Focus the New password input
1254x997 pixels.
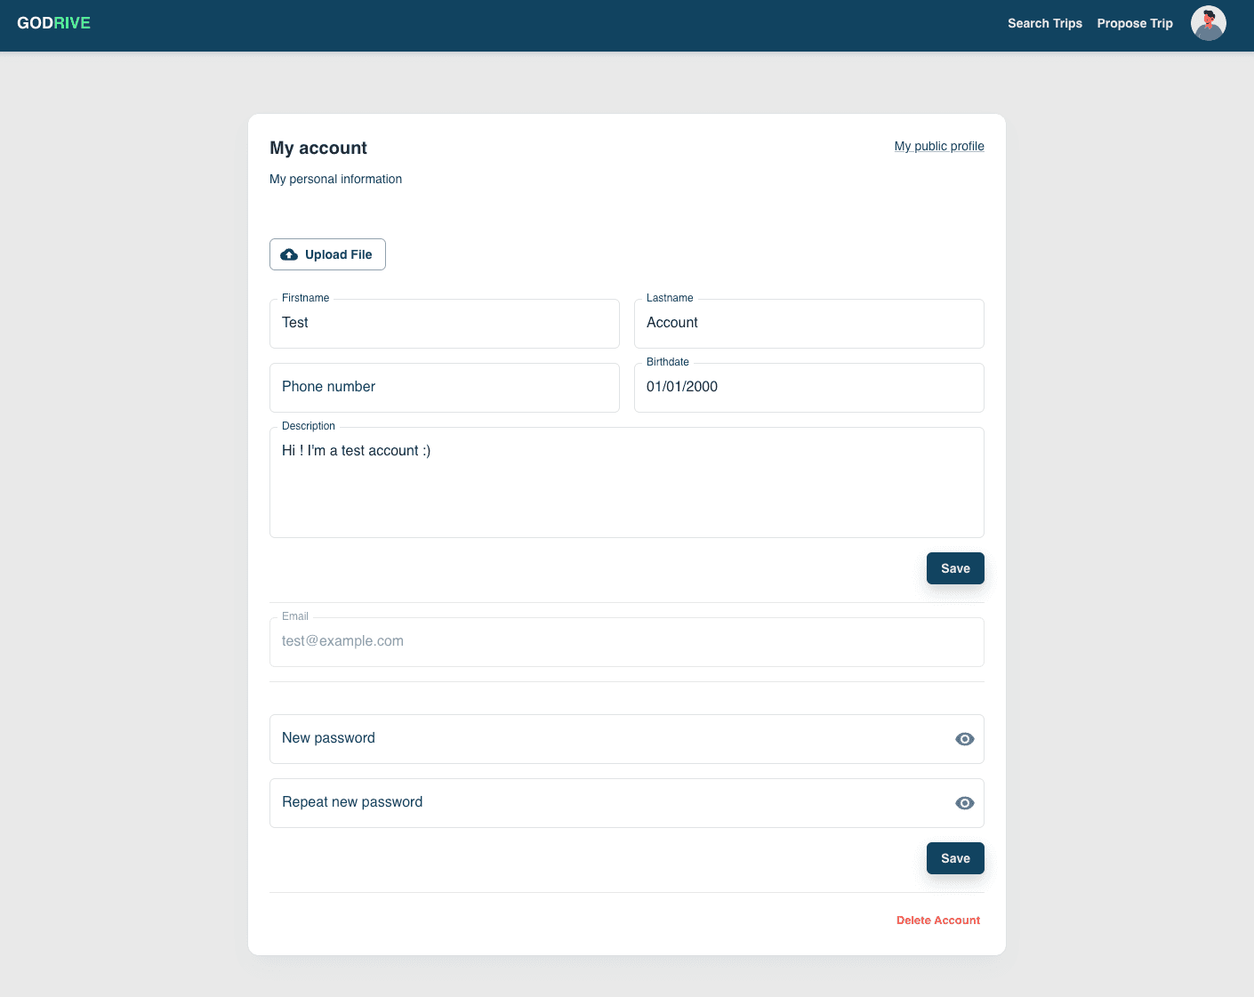605,739
